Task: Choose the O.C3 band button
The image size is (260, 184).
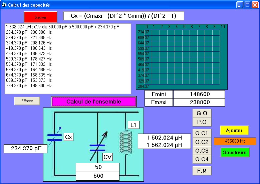Action: pyautogui.click(x=202, y=151)
